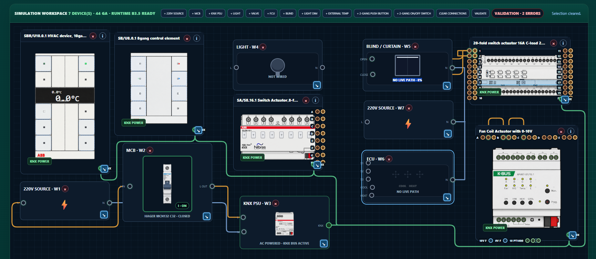Click the 'HAGER MCN132 C32 · CLOSED' label
The image size is (596, 259).
(x=167, y=216)
